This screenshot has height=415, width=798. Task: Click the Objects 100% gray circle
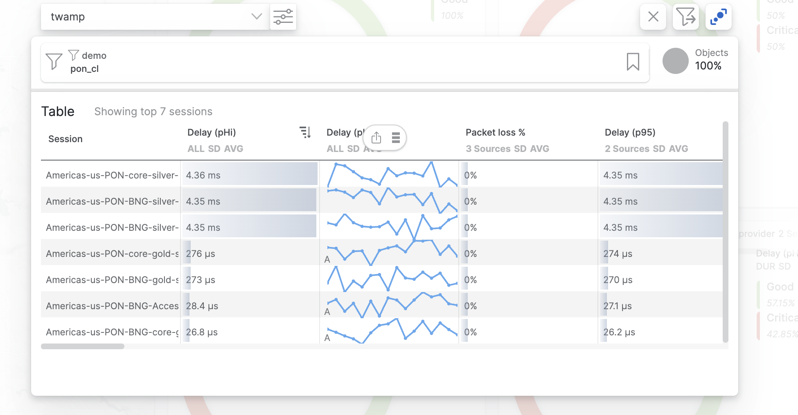click(x=675, y=61)
